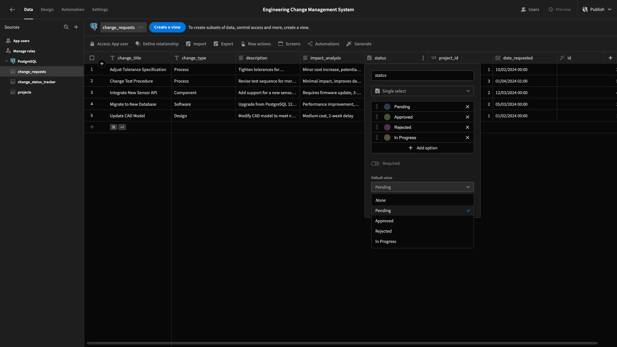
Task: Add a new source with plus icon
Action: pos(76,27)
